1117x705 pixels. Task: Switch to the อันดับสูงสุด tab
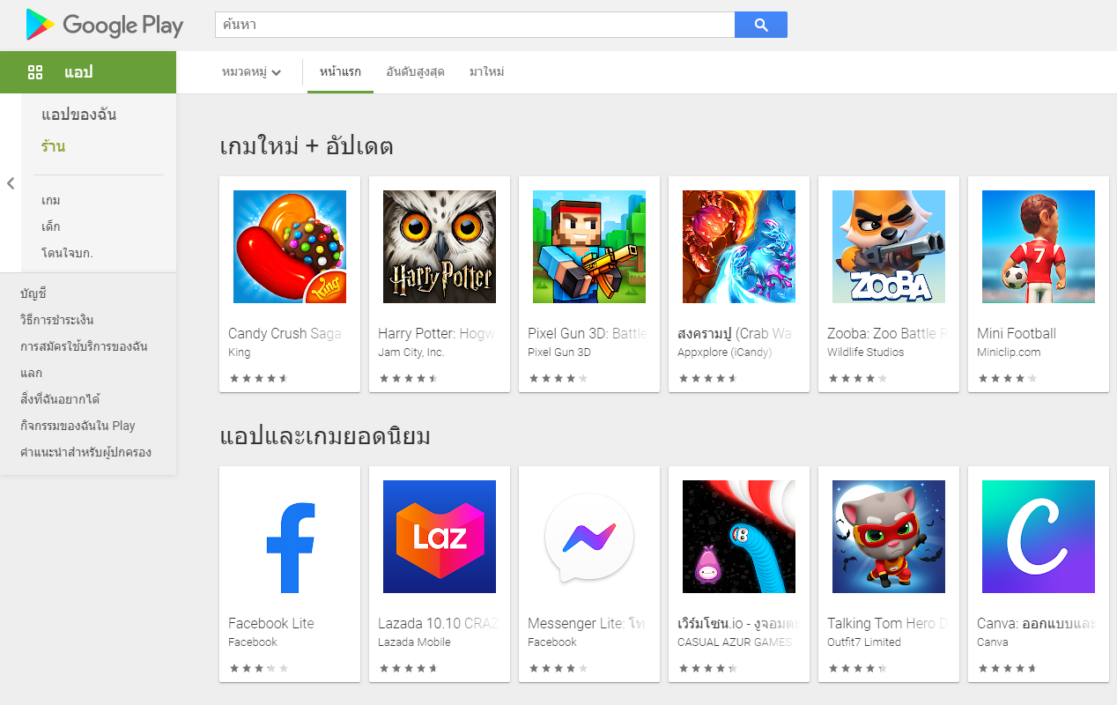click(x=415, y=72)
